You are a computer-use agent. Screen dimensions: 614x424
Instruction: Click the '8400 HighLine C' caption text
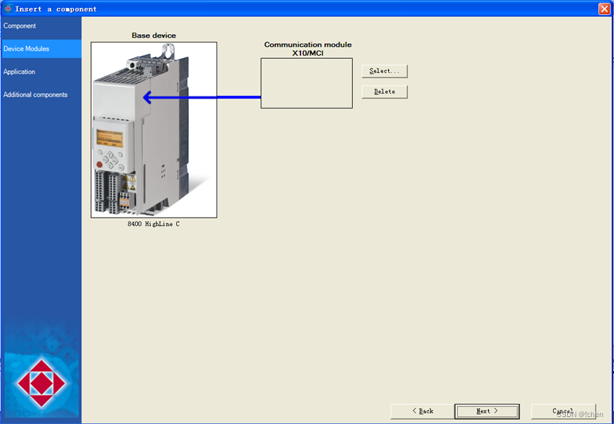(x=153, y=224)
